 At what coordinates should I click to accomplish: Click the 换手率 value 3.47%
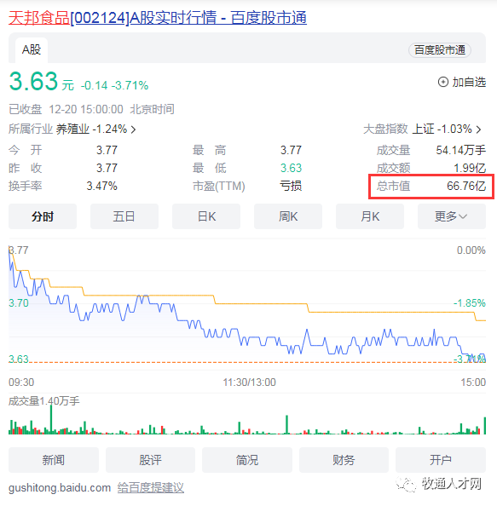pos(101,187)
